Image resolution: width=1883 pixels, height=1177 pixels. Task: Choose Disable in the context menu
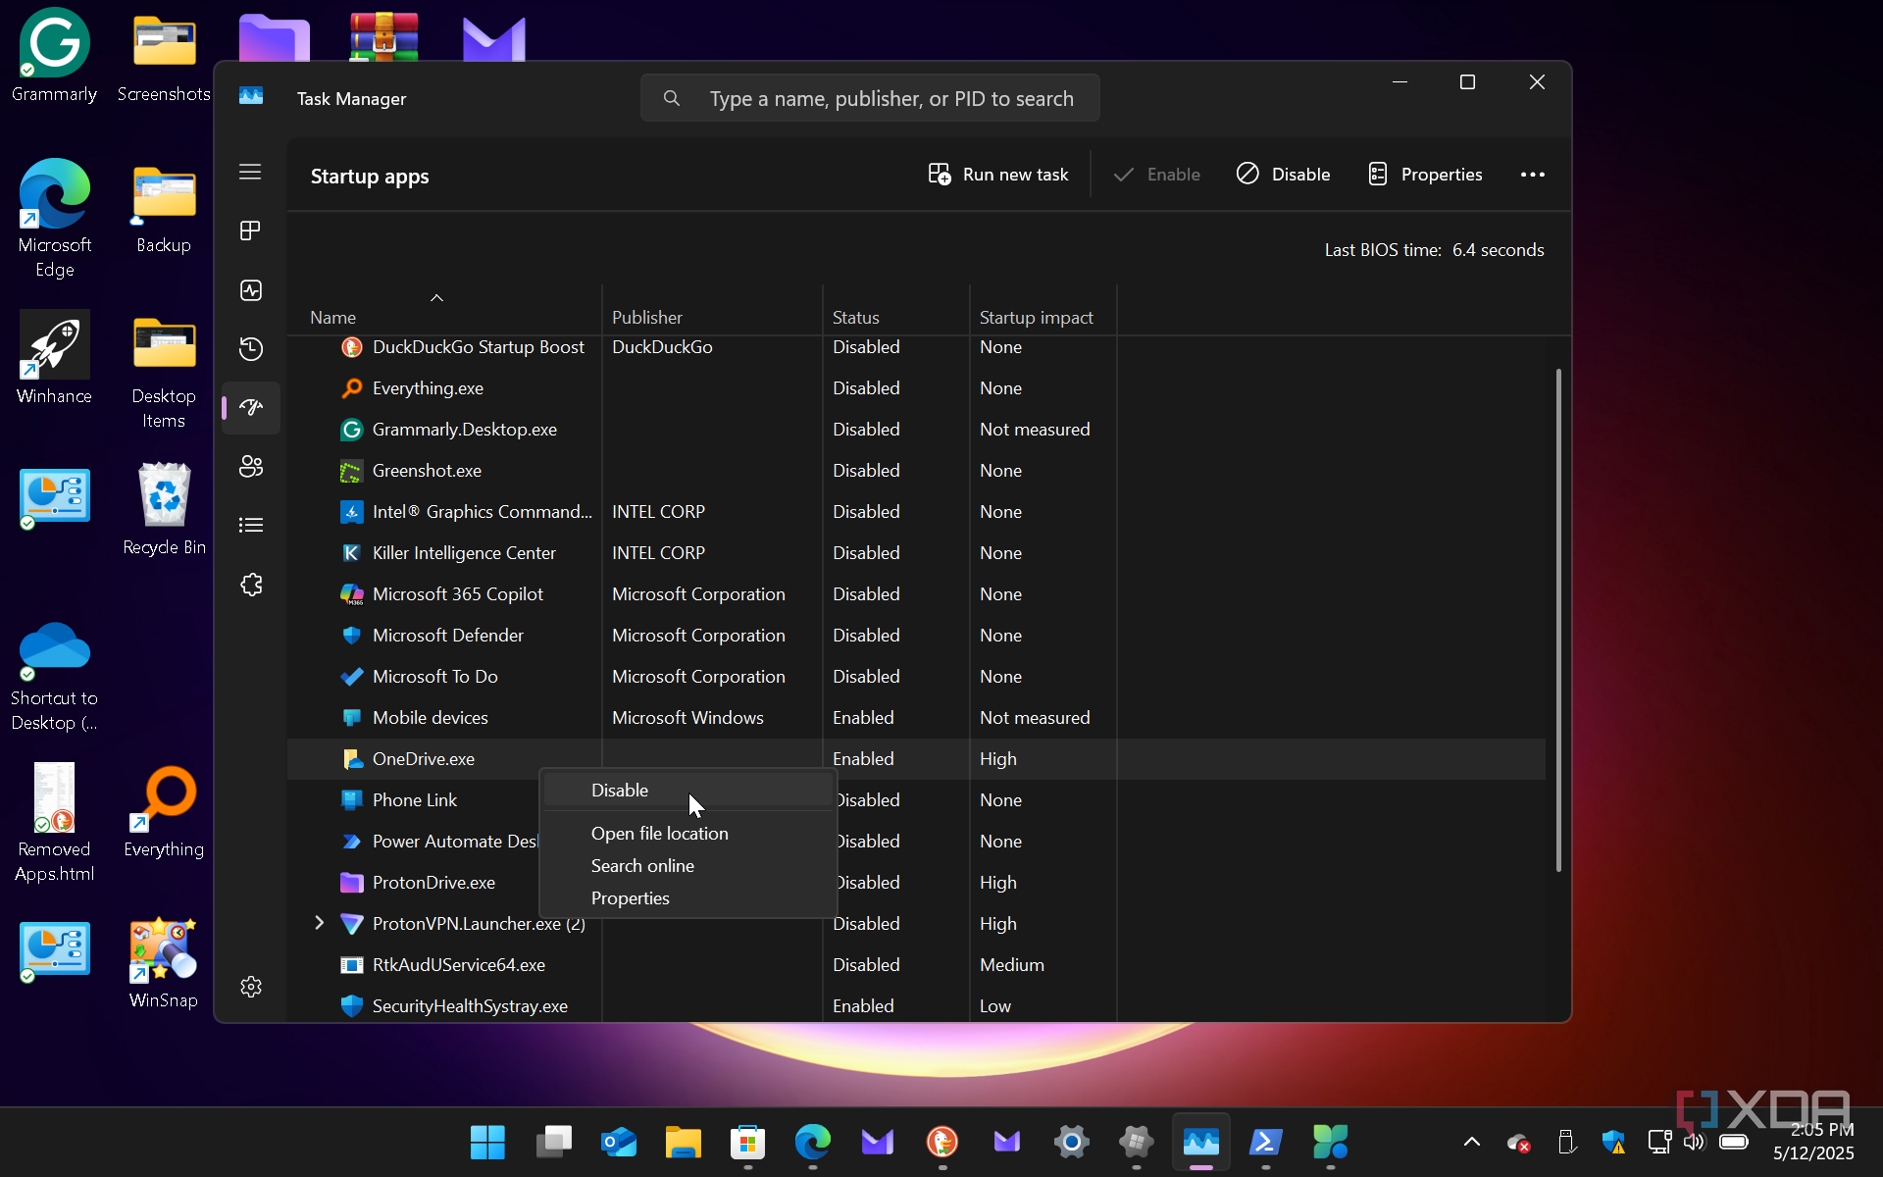tap(620, 790)
